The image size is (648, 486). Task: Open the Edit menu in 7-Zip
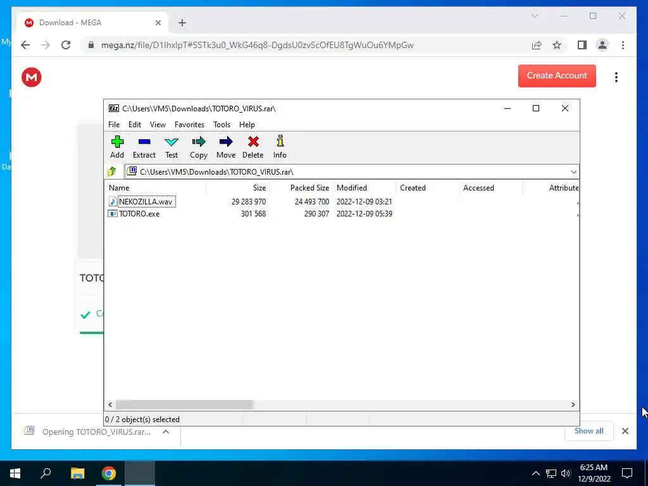click(135, 125)
